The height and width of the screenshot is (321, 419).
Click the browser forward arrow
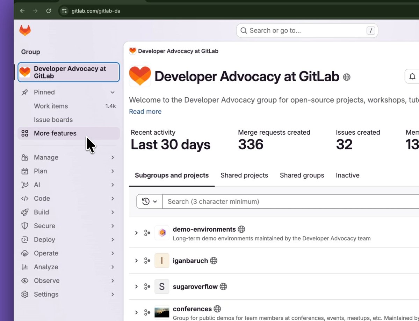tap(35, 11)
